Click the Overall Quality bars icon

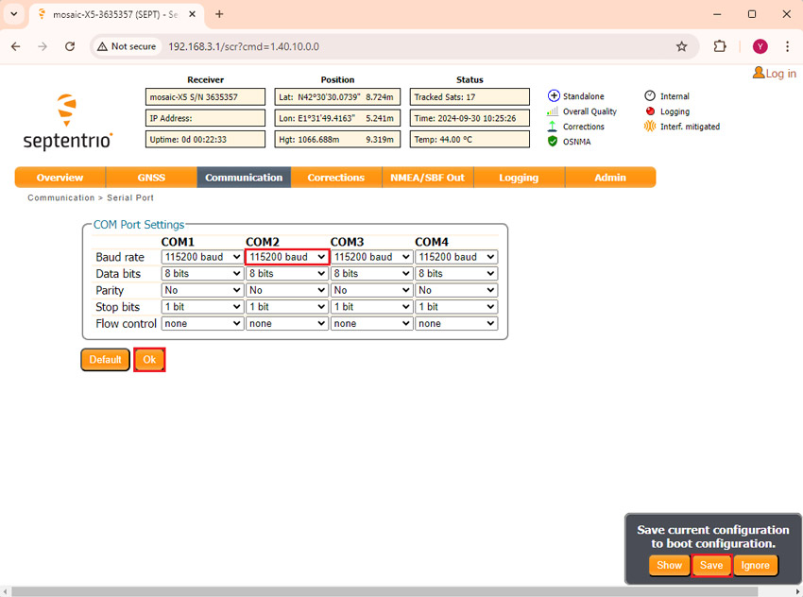point(554,111)
